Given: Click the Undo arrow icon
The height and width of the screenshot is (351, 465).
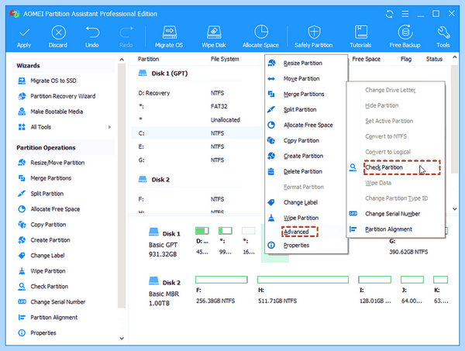Looking at the screenshot, I should pos(92,33).
